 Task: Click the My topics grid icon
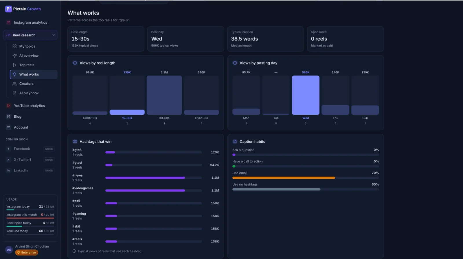click(x=14, y=46)
